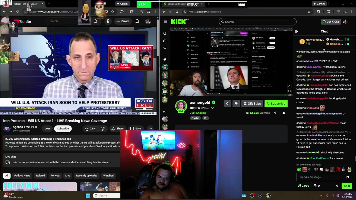Select 'For you' chip
The height and width of the screenshot is (200, 356).
(x=55, y=176)
